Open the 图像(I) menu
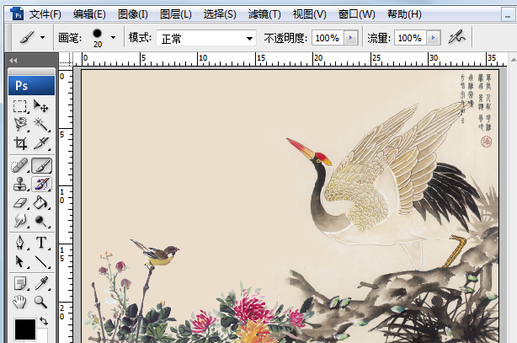Viewport: 517px width, 343px height. tap(133, 14)
